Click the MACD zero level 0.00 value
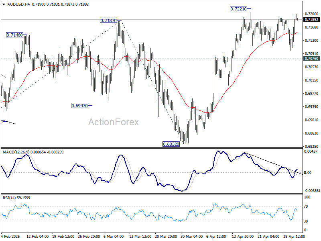 308,173
